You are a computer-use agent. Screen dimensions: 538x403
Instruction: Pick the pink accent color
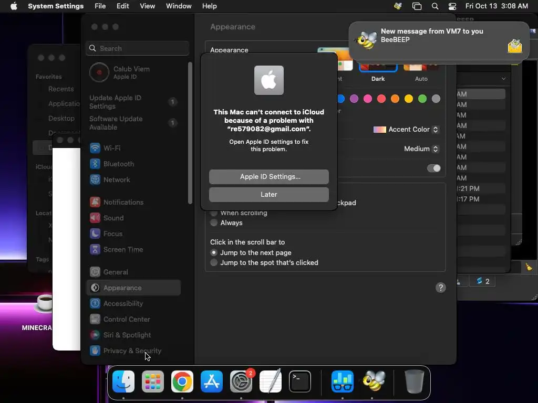pos(368,99)
